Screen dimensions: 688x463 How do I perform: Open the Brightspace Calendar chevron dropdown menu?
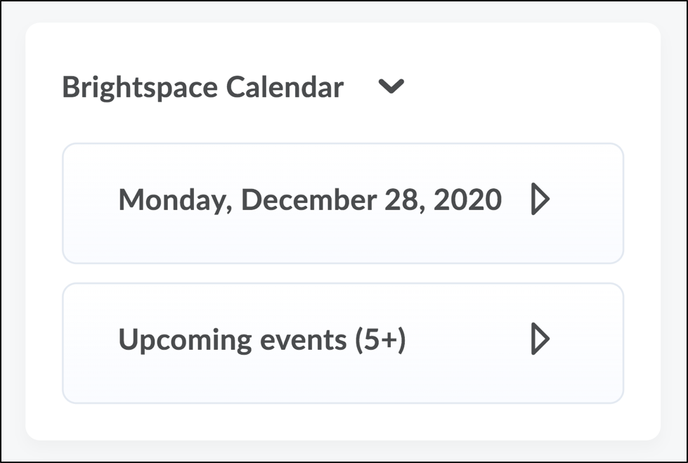pyautogui.click(x=391, y=86)
